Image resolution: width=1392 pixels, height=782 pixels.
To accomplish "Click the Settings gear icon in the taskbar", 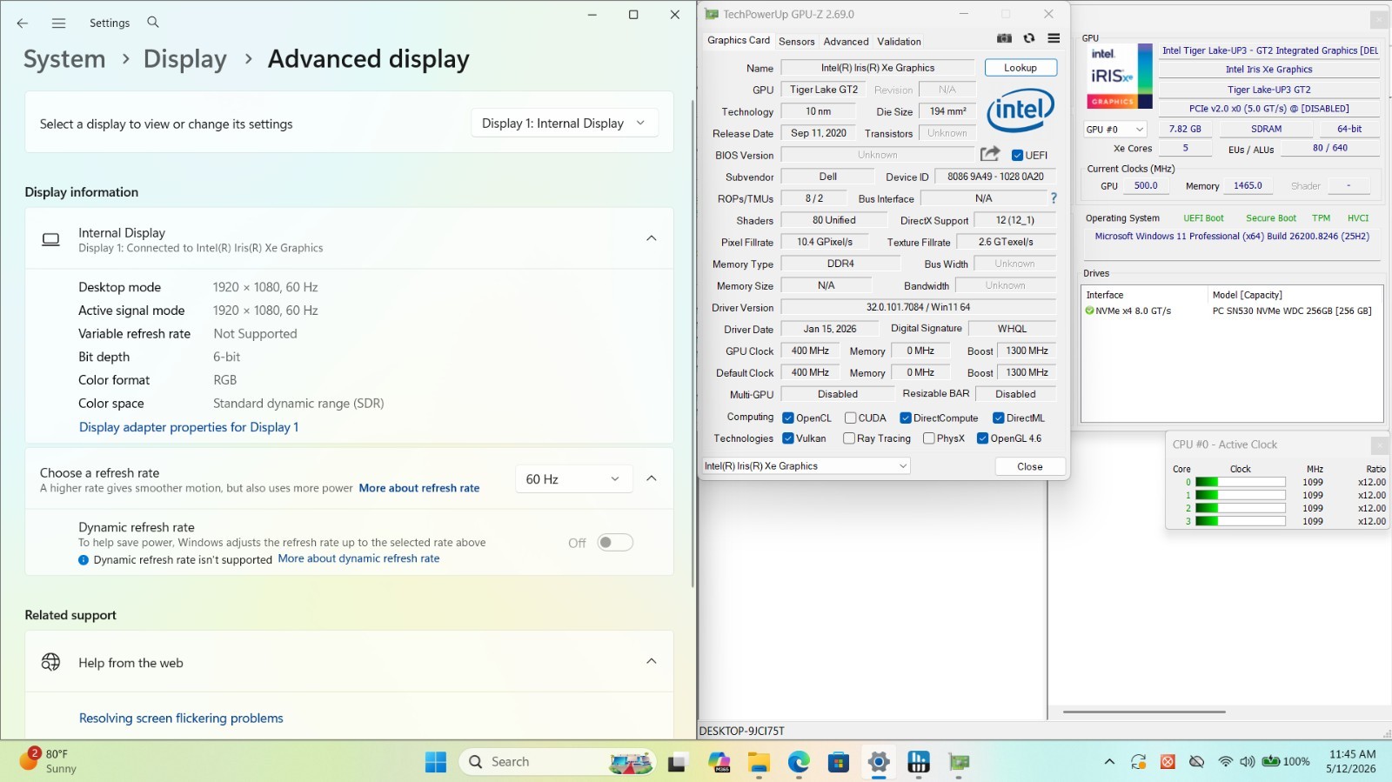I will [879, 762].
